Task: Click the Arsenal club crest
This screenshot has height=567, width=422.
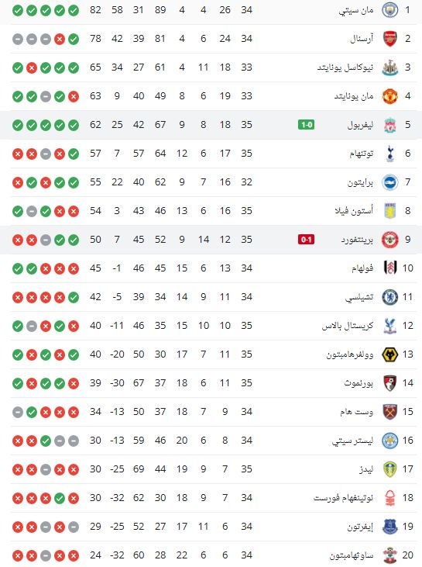Action: tap(390, 39)
